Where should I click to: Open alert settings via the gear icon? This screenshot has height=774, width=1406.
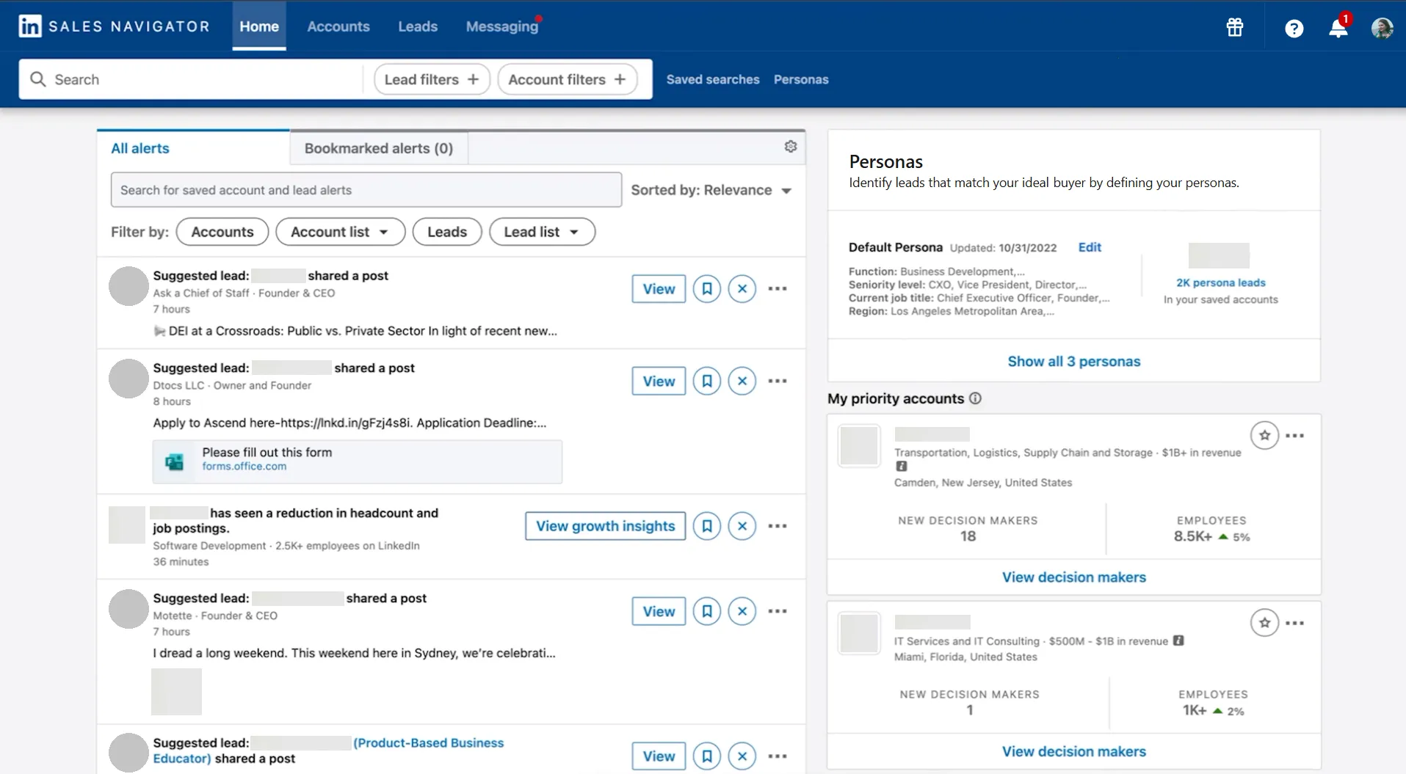pos(791,146)
